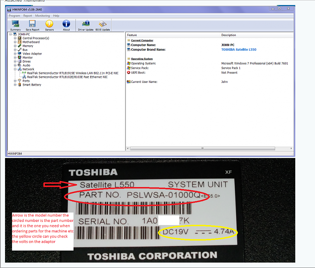Viewport: 315px width, 268px height.
Task: Open the Summary toolbar icon
Action: point(15,25)
